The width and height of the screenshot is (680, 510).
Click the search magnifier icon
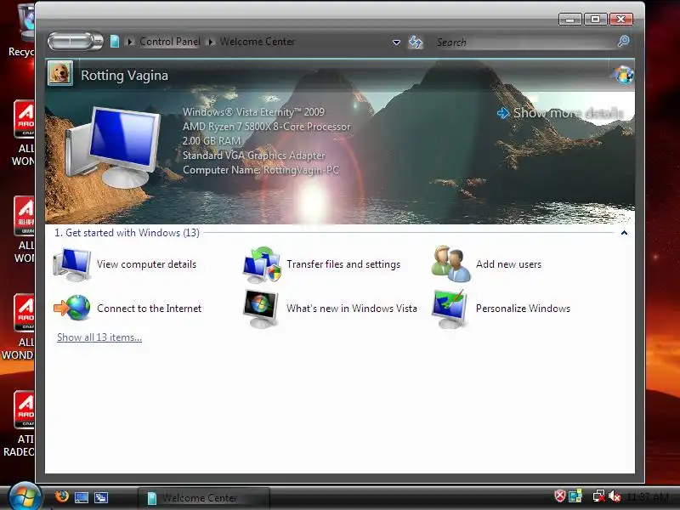click(x=623, y=42)
